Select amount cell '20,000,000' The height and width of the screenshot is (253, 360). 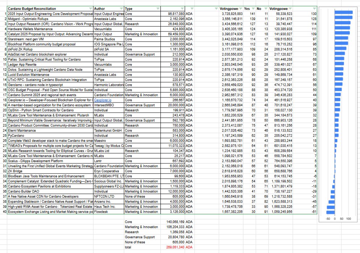173,105
